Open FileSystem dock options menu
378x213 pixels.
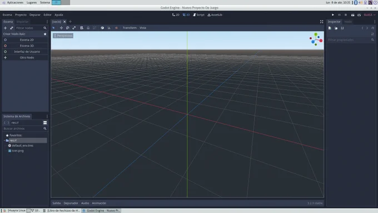pos(47,116)
